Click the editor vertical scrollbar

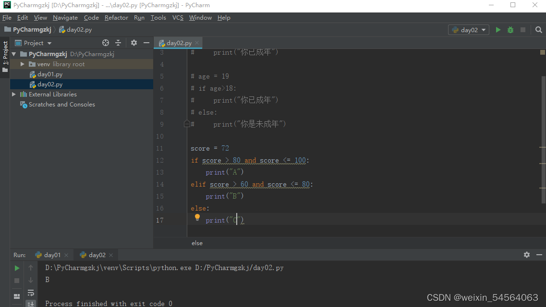tap(544, 139)
